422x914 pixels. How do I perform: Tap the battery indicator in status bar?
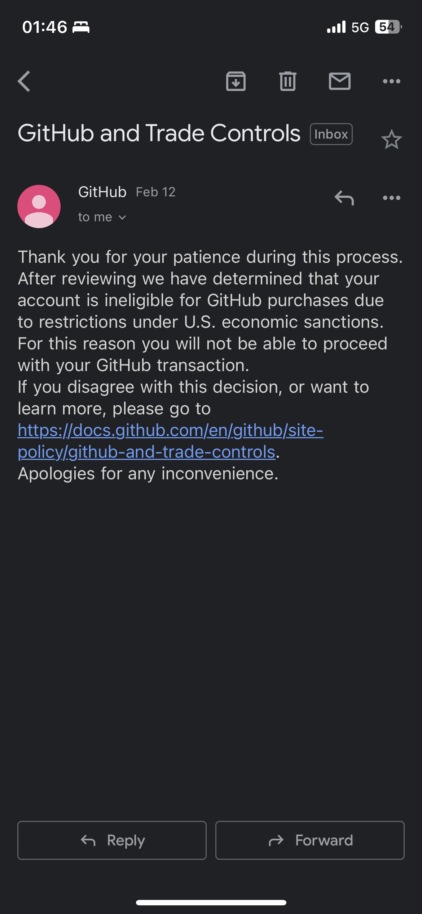coord(388,27)
